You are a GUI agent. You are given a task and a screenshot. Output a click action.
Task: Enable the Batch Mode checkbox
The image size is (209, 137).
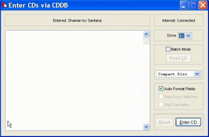[x=168, y=49]
